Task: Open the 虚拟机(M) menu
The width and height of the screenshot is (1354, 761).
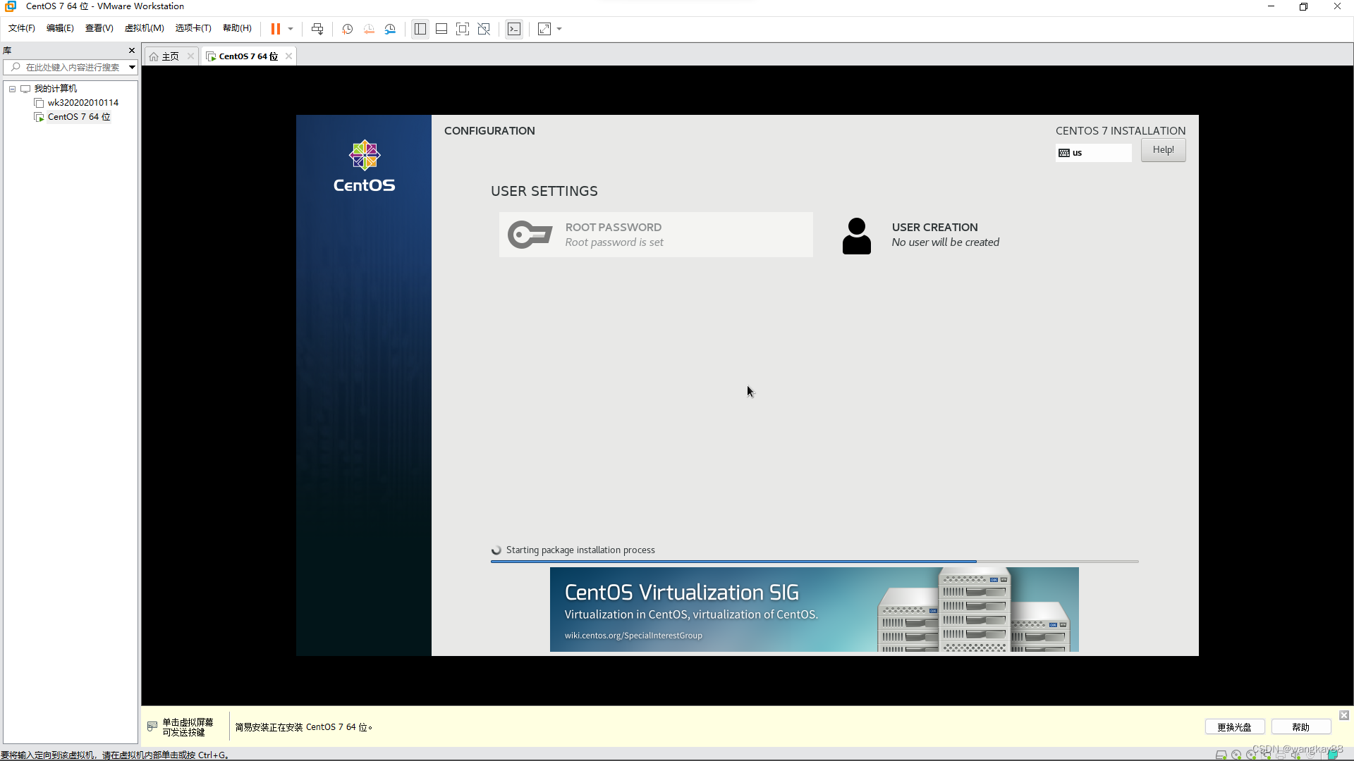Action: [x=144, y=29]
